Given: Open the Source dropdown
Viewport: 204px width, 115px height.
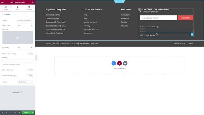Looking at the screenshot, I should 25,20.
